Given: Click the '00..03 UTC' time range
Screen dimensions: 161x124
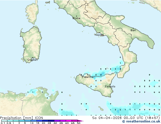Looking at the screenshot, I should click(x=133, y=118).
